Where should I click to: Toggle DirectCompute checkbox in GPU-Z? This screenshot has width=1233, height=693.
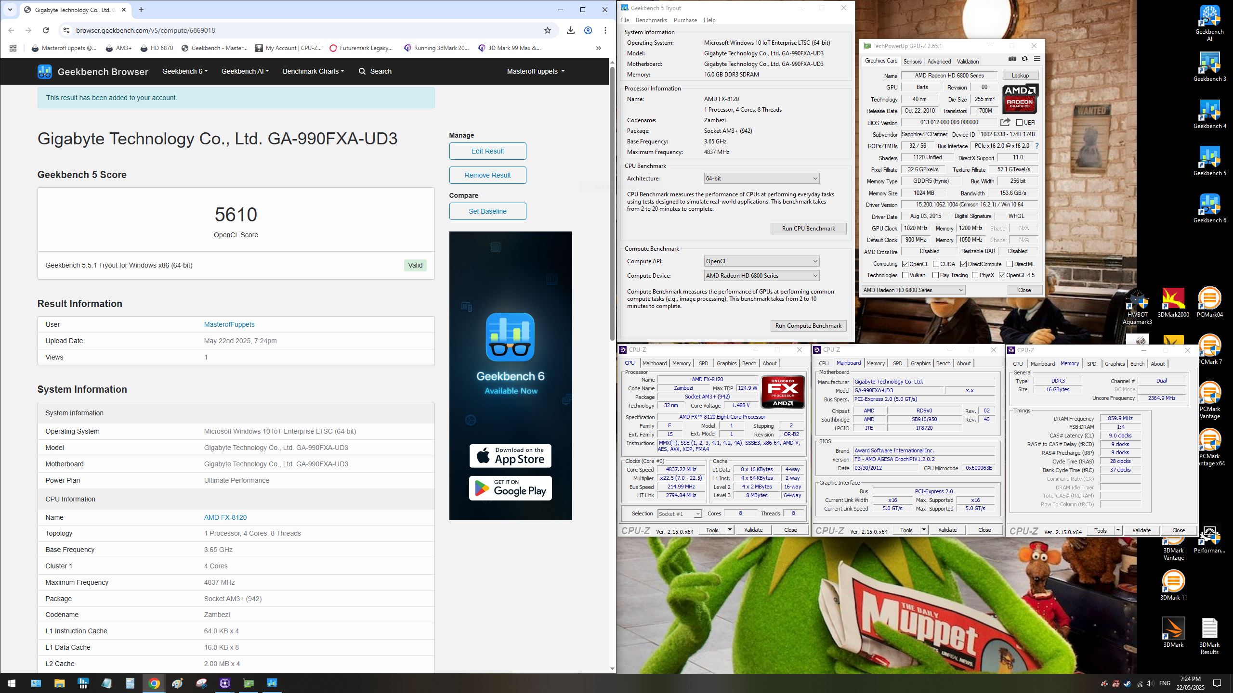tap(963, 264)
